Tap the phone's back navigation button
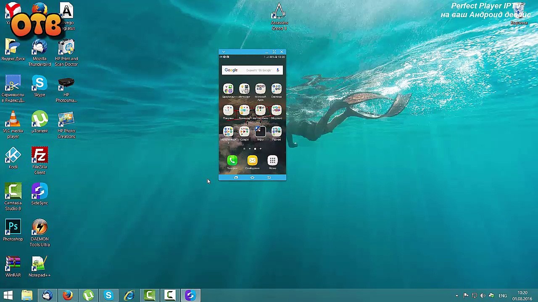 [269, 178]
